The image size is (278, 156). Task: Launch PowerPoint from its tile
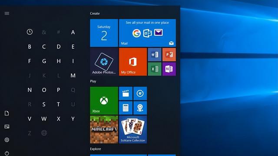point(169,55)
